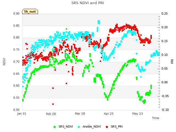
Task: Click the 0.10 PRI axis value
Action: point(164,55)
